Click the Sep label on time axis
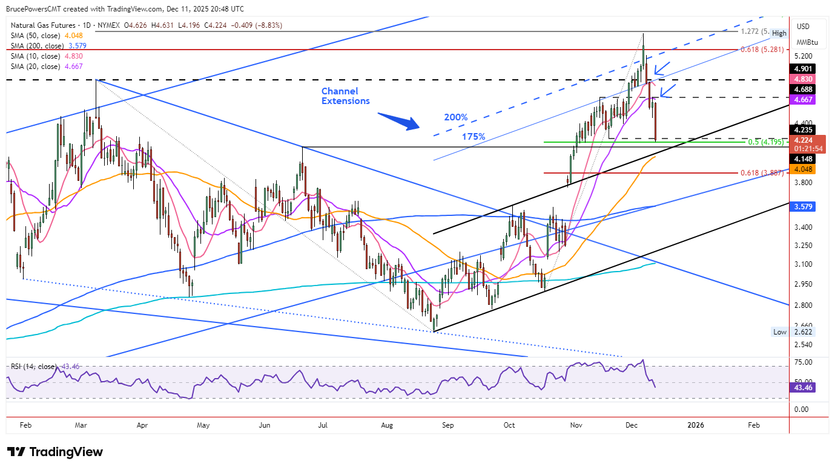Screen dimensions: 835x470 448,425
